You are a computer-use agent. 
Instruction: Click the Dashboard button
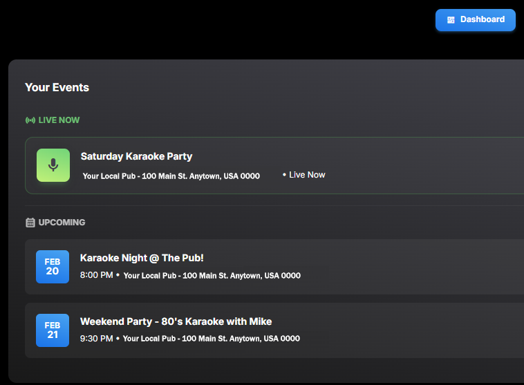(x=475, y=20)
